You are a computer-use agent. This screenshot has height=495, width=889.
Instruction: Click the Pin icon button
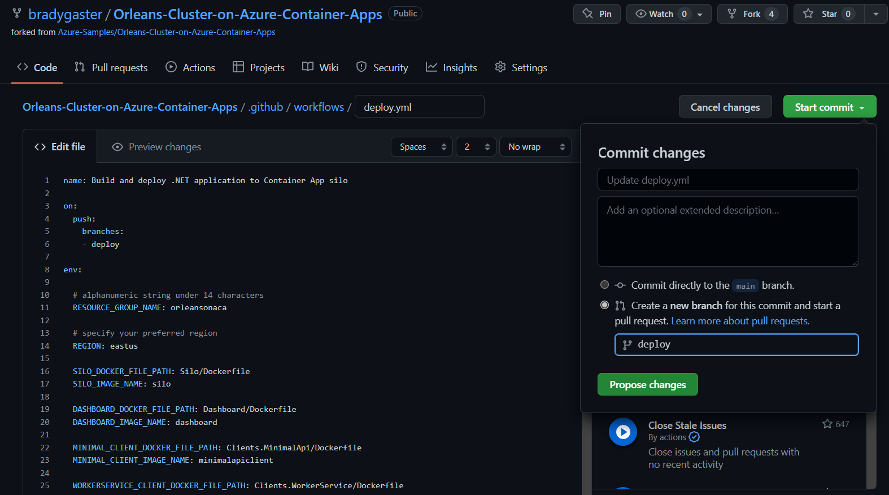pos(596,14)
